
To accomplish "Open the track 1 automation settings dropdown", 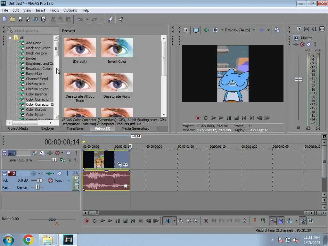I will (62, 153).
